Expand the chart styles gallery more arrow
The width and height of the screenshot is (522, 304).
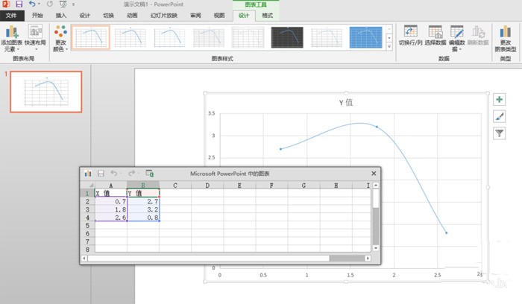click(389, 46)
